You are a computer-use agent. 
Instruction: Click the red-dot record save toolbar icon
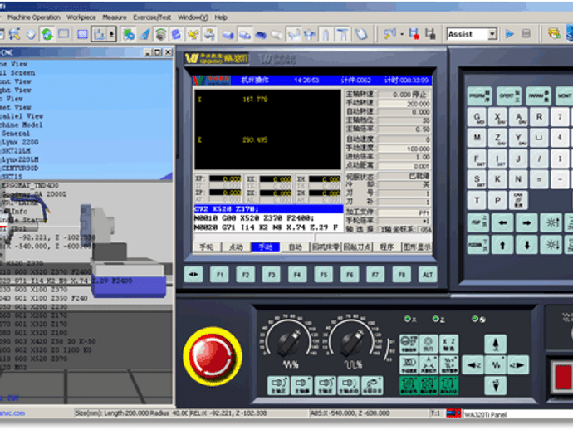pyautogui.click(x=414, y=34)
